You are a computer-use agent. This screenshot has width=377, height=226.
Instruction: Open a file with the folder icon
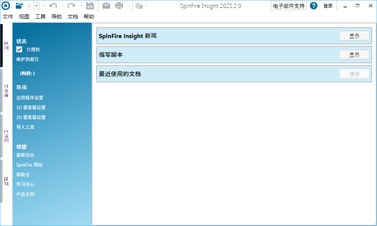[x=19, y=6]
